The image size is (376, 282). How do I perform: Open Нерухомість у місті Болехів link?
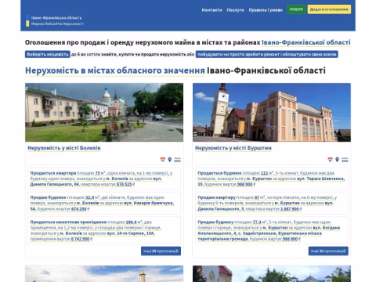[x=64, y=148]
